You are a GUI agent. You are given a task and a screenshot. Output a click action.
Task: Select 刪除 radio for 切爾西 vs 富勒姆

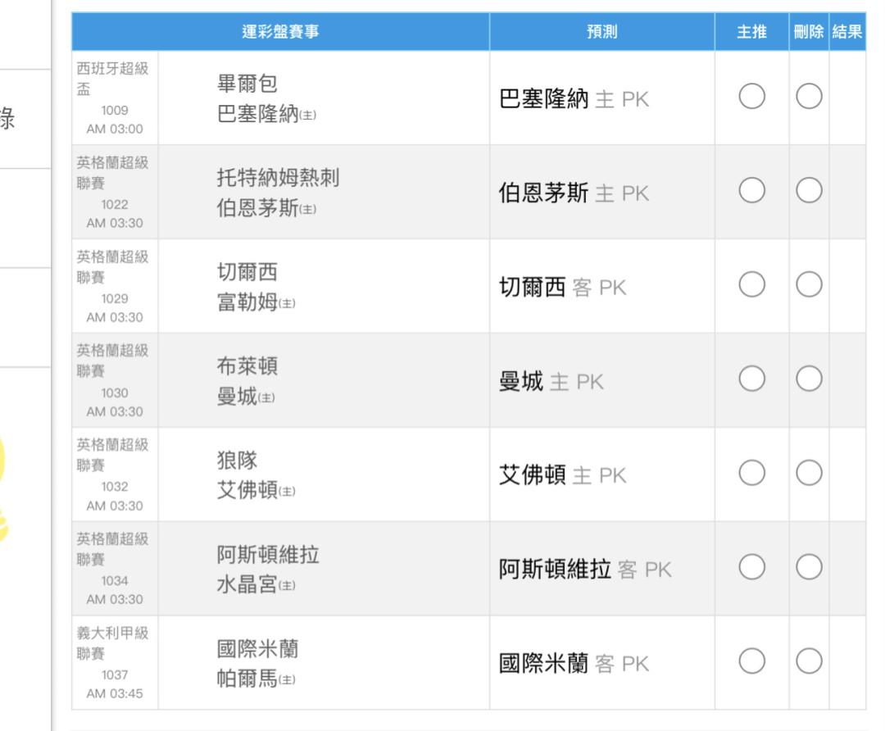pos(807,285)
